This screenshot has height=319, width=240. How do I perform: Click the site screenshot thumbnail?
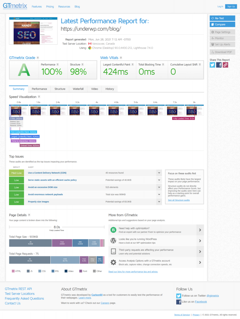[x=33, y=31]
